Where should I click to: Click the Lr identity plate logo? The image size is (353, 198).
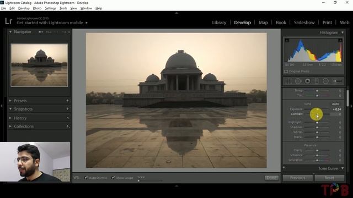pos(9,21)
